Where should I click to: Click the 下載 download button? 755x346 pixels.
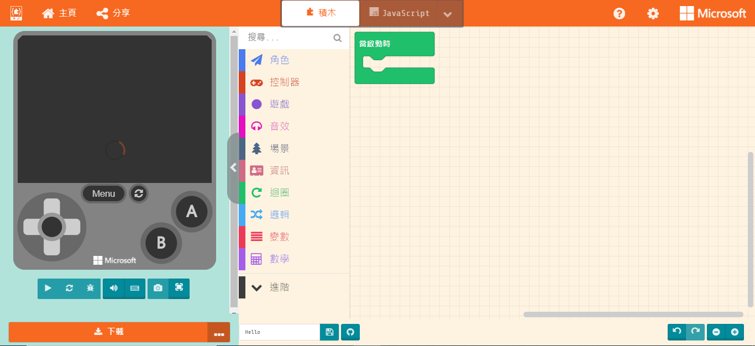point(108,332)
